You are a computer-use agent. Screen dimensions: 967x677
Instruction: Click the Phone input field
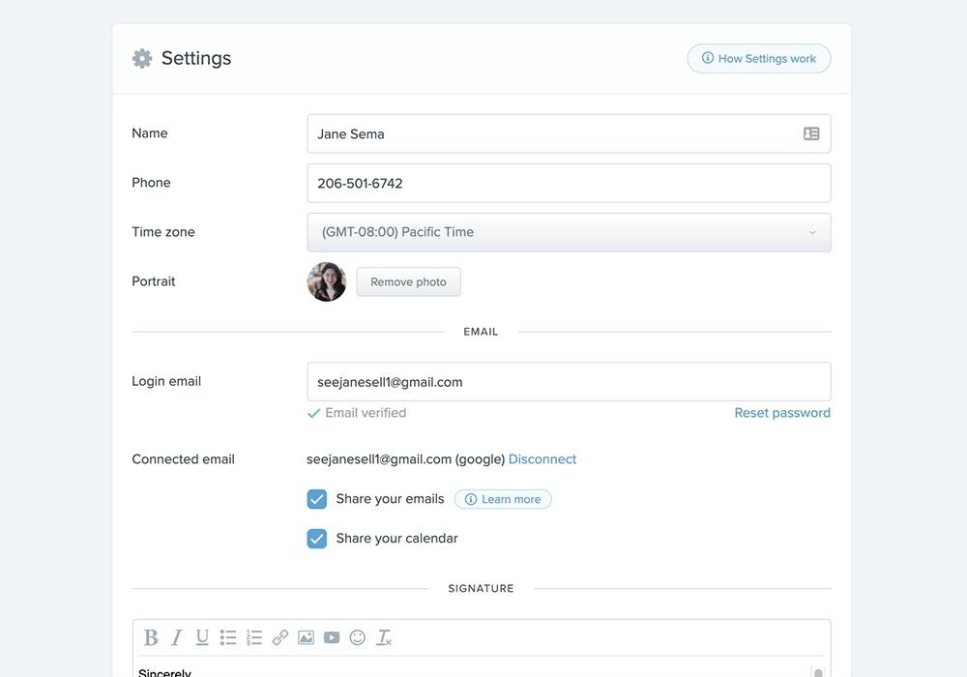coord(569,183)
